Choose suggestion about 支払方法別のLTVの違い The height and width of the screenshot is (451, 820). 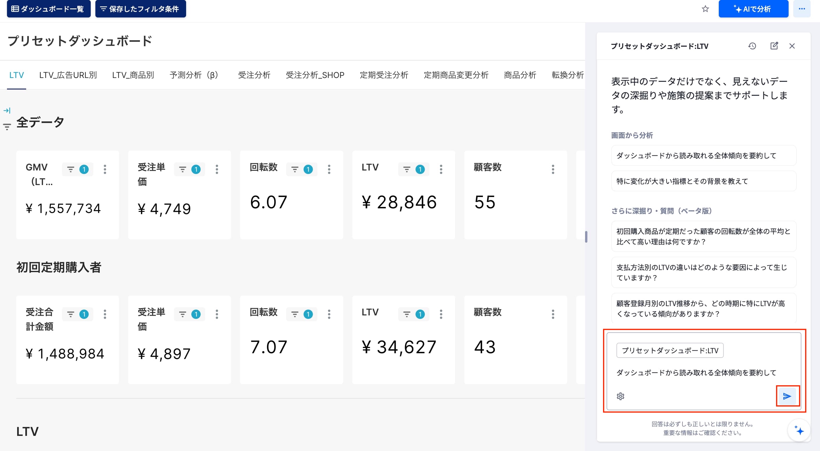[704, 272]
